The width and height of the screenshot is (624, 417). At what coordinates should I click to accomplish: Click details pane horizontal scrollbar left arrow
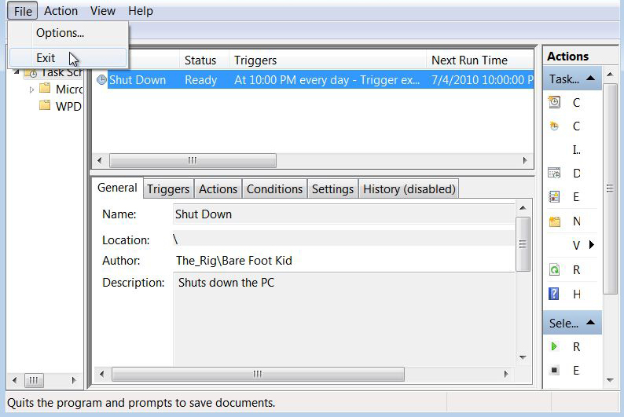pyautogui.click(x=102, y=374)
